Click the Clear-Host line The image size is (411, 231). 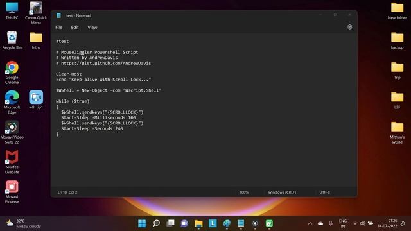(x=69, y=74)
